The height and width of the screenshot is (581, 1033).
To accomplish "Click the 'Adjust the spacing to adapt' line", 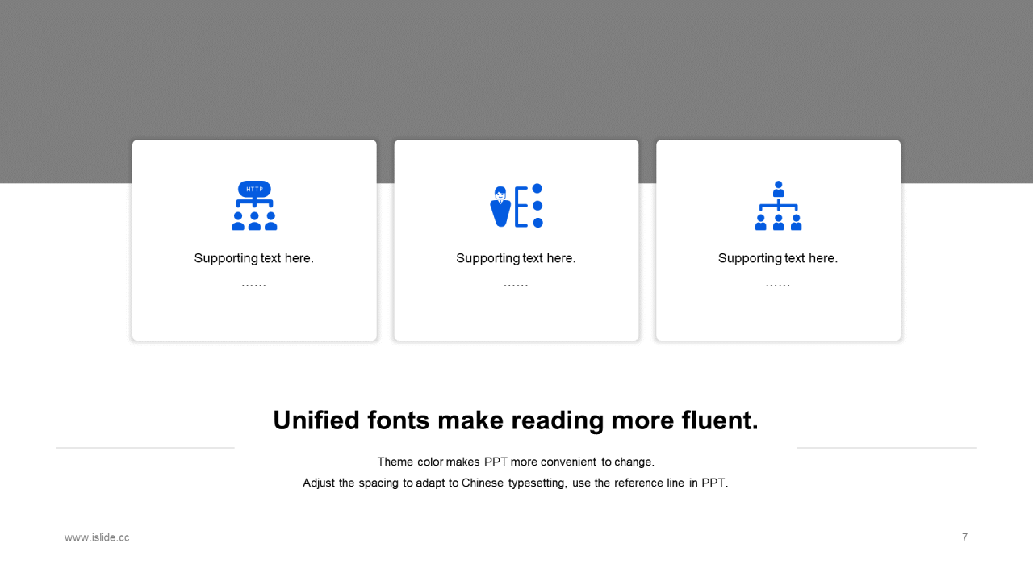I will pyautogui.click(x=516, y=483).
